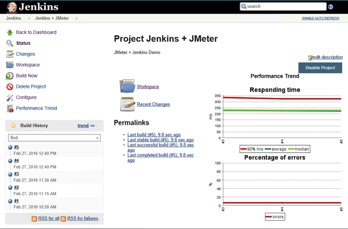Click the Configure tools icon
The width and height of the screenshot is (348, 229).
[x=10, y=97]
